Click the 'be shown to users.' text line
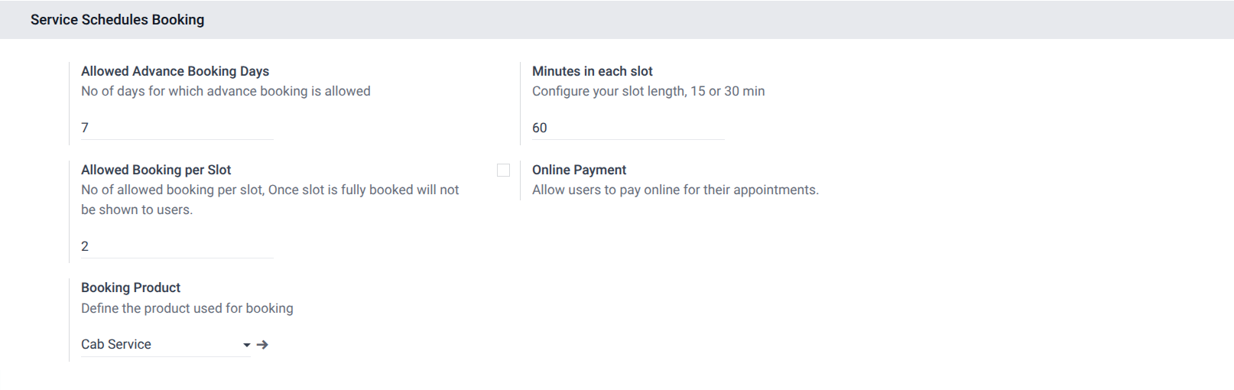Viewport: 1234px width, 390px height. (x=137, y=210)
